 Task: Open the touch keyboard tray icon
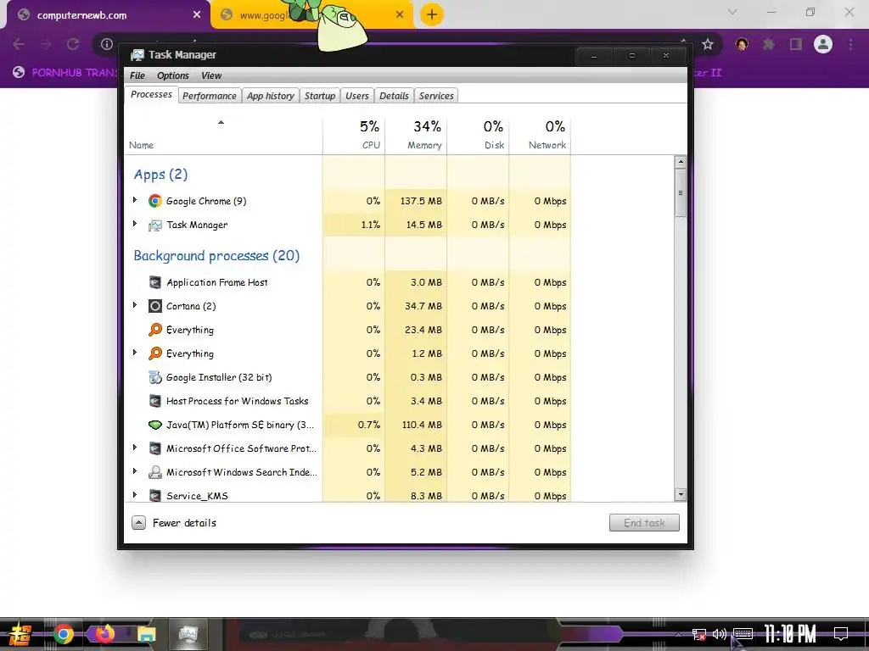click(x=743, y=634)
